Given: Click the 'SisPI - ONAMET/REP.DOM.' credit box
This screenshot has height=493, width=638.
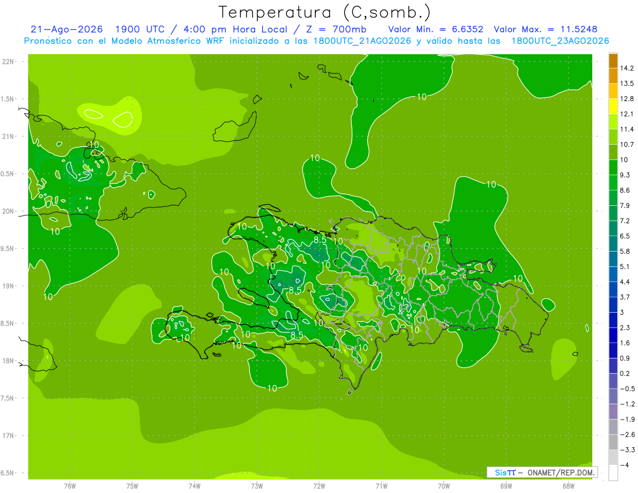Looking at the screenshot, I should [x=542, y=472].
